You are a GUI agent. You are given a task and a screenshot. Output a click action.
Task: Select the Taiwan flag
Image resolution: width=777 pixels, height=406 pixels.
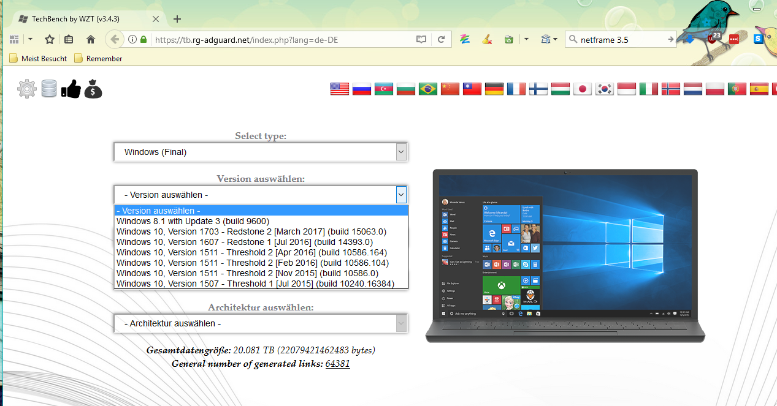tap(472, 89)
